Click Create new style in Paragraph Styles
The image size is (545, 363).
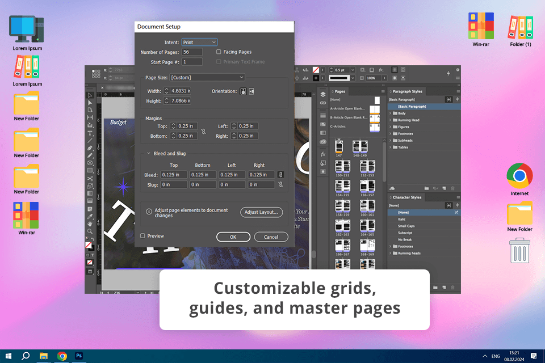click(444, 188)
